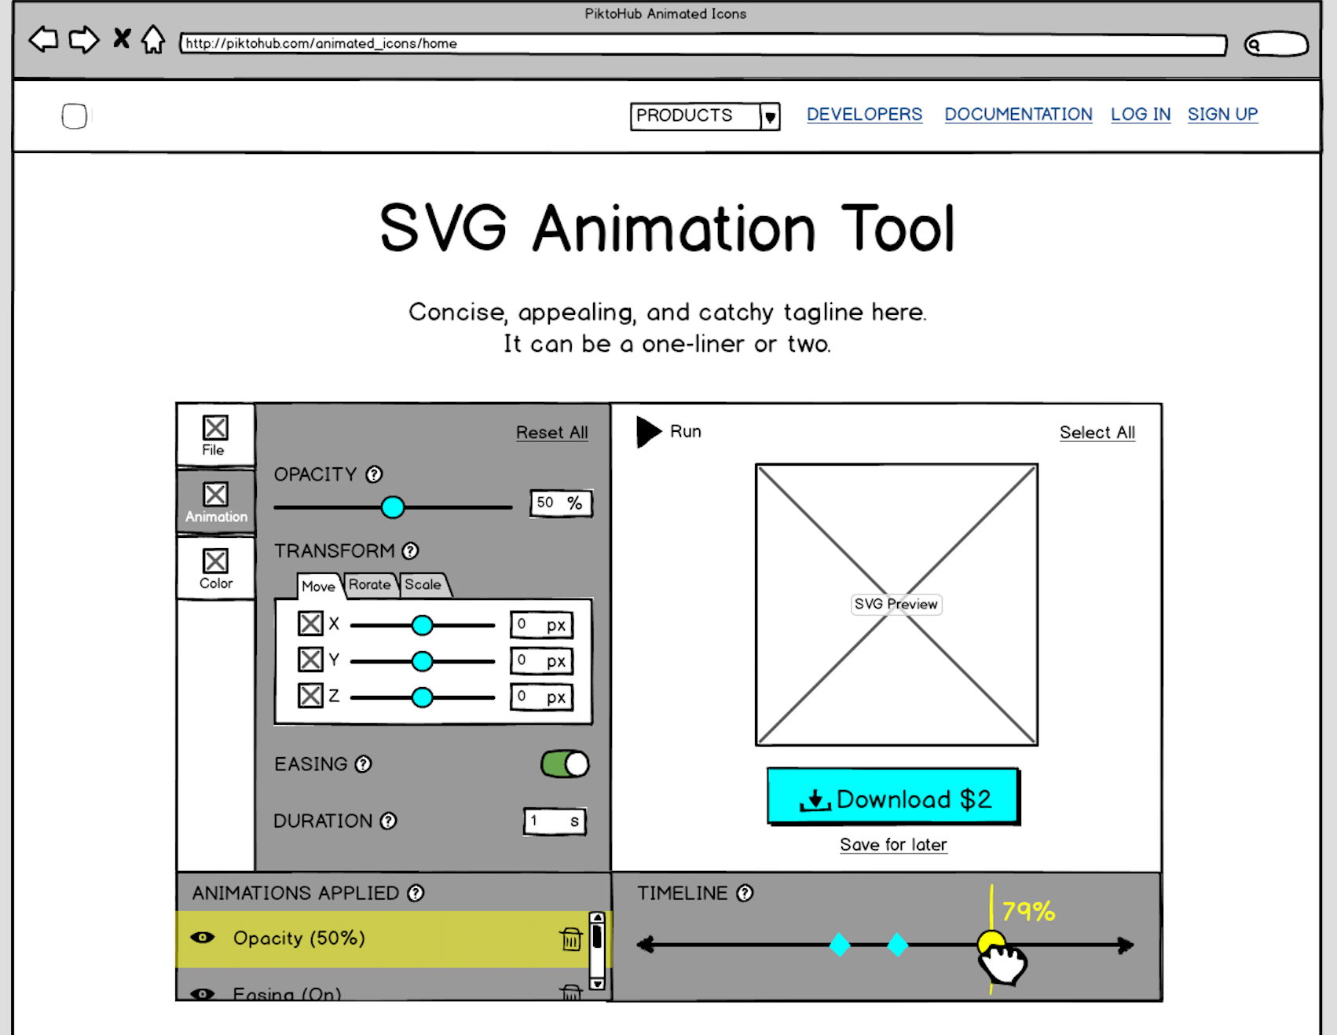Click the timeline left arrow end
This screenshot has width=1337, height=1035.
tap(646, 945)
